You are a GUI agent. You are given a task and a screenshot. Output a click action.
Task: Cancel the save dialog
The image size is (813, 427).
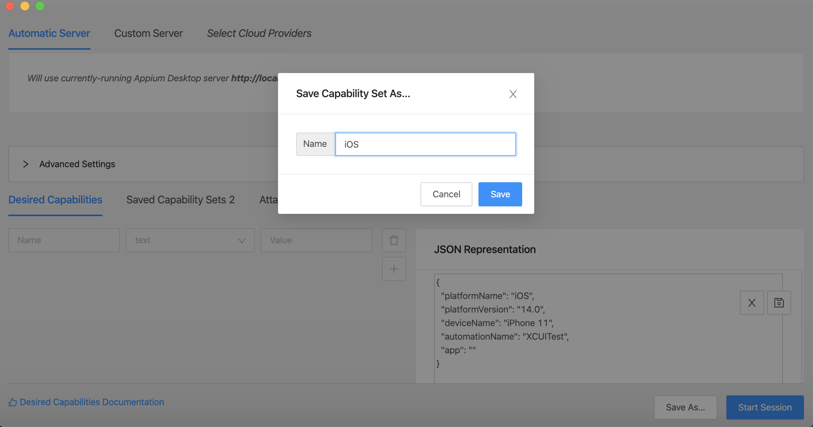click(x=446, y=194)
